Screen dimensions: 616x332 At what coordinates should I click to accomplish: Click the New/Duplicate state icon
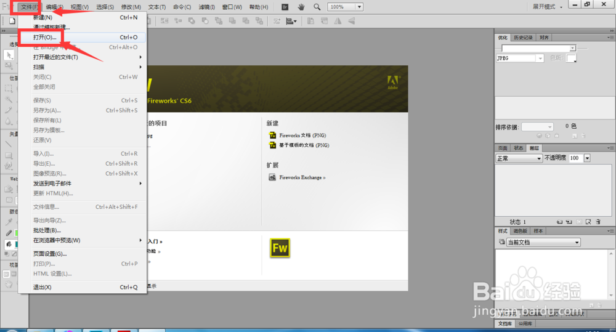pos(588,222)
